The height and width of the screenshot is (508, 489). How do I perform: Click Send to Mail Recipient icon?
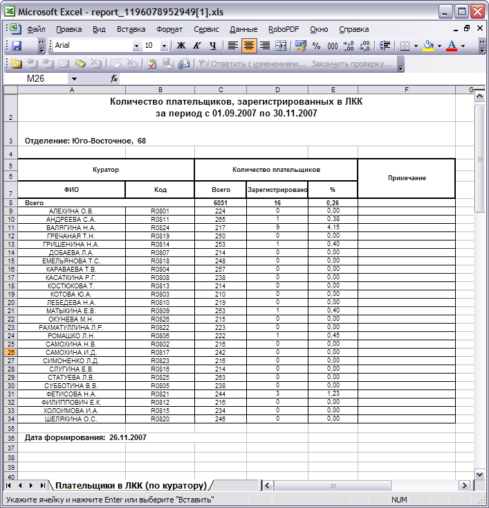[x=184, y=64]
